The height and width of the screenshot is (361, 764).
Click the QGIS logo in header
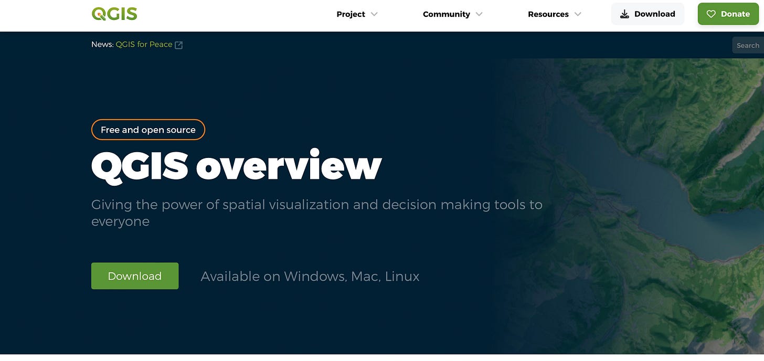(x=114, y=14)
